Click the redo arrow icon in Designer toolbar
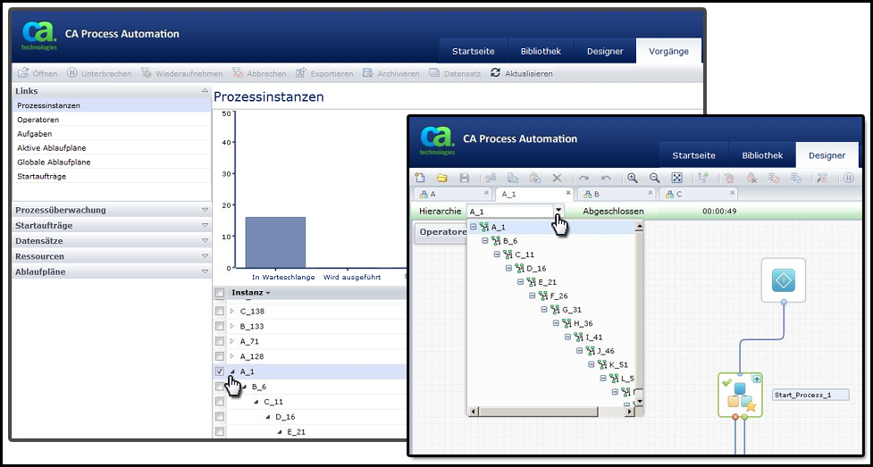 pos(583,178)
